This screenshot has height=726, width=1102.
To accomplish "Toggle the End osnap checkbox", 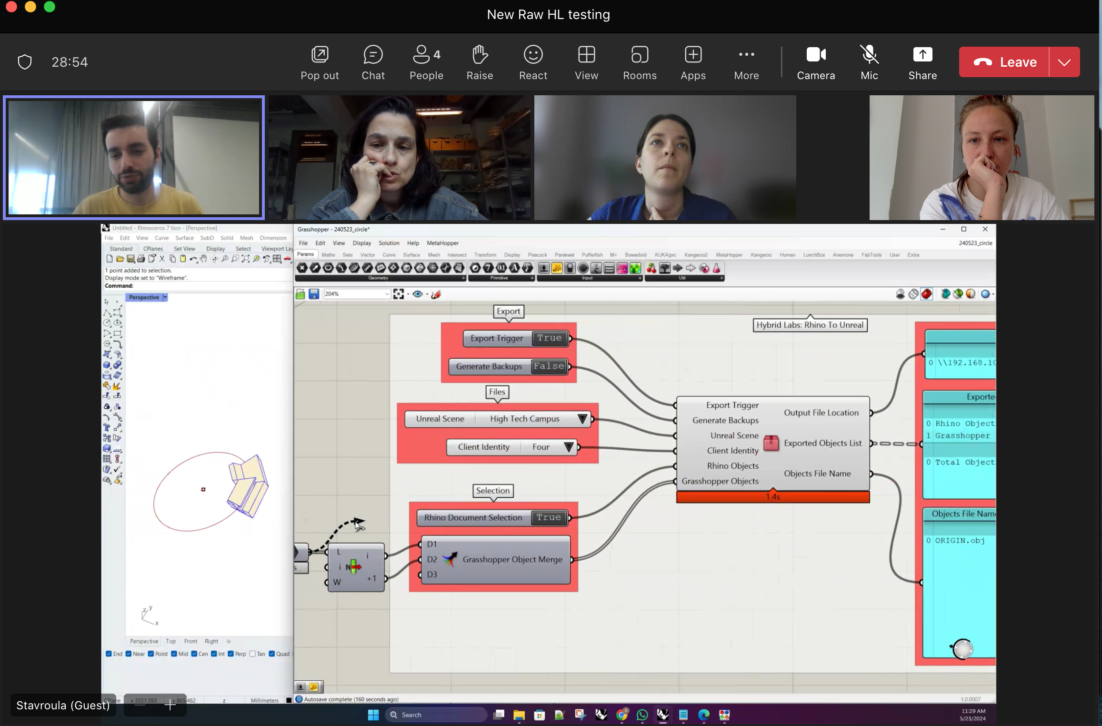I will click(109, 654).
